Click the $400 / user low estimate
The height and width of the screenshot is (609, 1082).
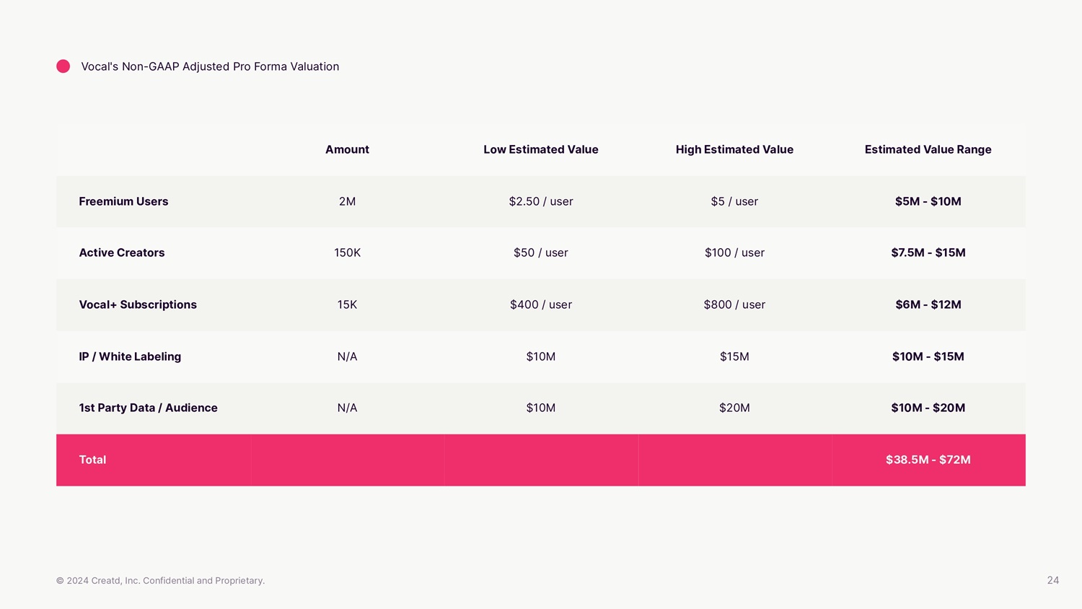pos(540,304)
